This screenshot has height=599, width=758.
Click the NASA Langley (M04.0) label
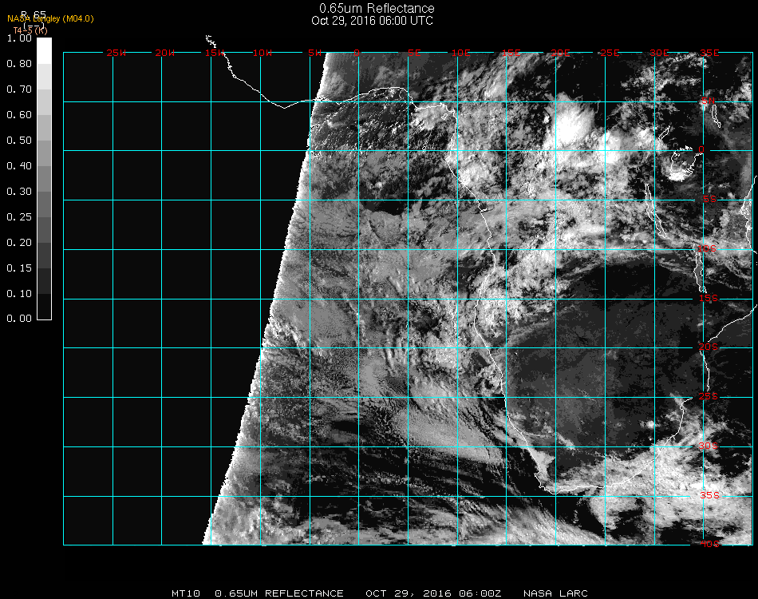pos(50,18)
